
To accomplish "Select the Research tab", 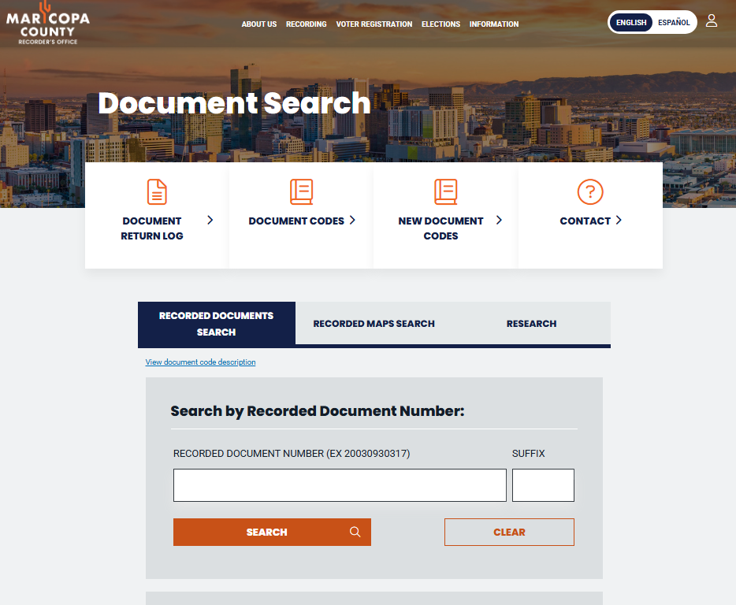I will [x=531, y=324].
